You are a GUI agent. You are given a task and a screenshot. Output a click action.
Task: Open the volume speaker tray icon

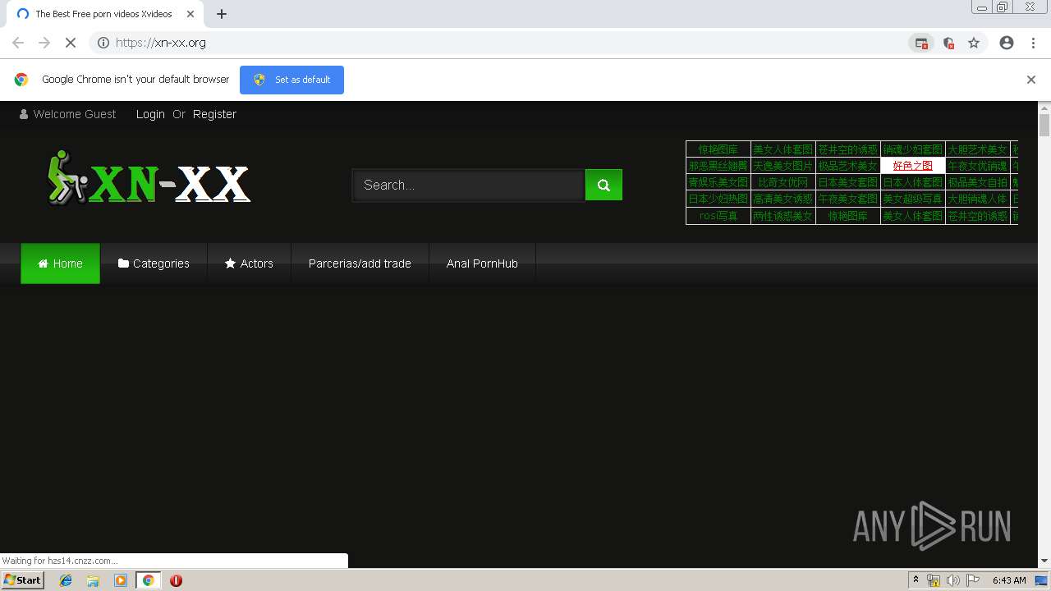coord(952,580)
